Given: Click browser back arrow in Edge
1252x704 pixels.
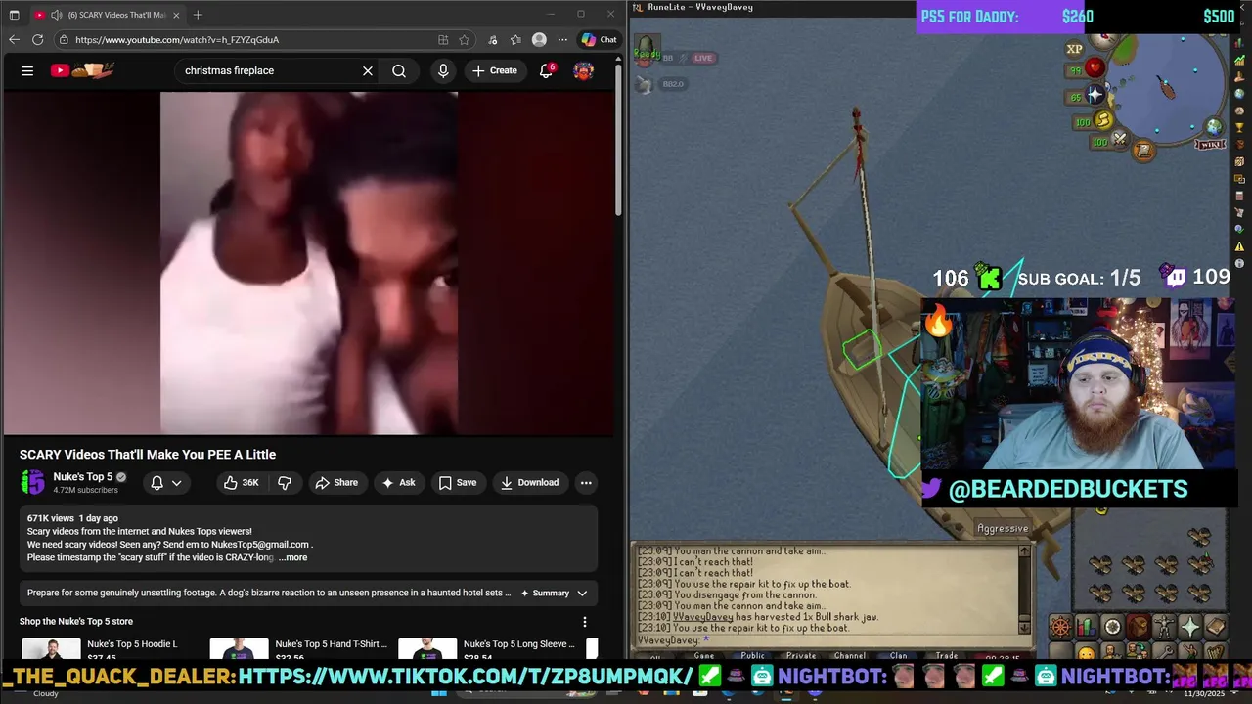Looking at the screenshot, I should [14, 40].
